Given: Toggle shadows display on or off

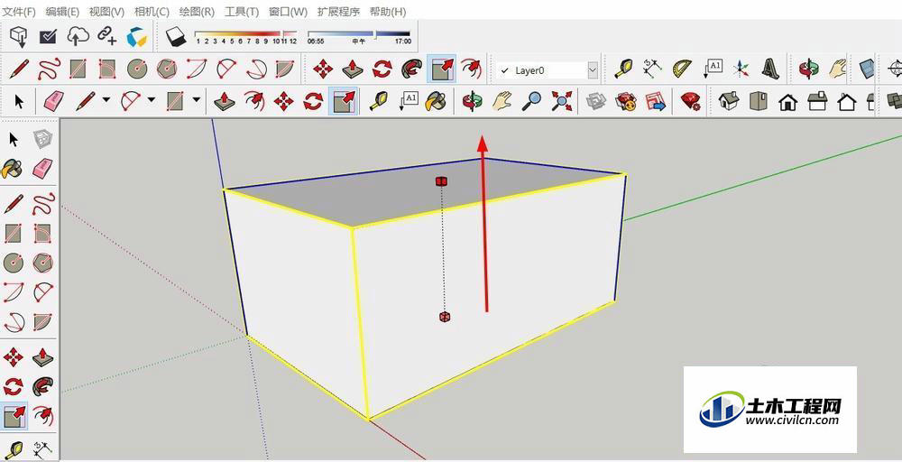Looking at the screenshot, I should click(176, 37).
